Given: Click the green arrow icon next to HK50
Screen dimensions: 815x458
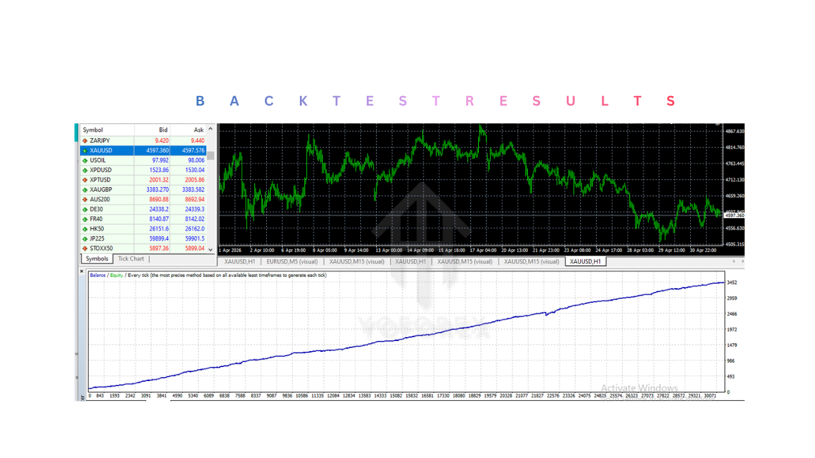Looking at the screenshot, I should (x=85, y=229).
